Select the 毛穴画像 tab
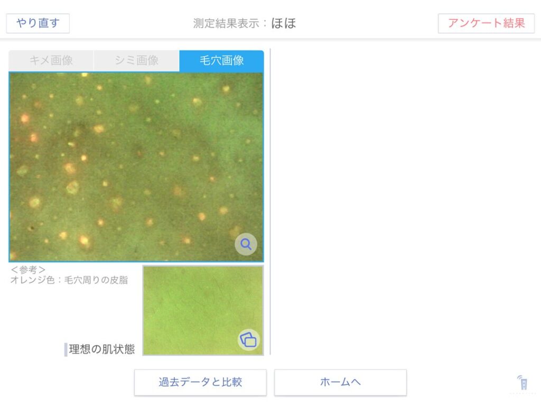 [x=221, y=60]
